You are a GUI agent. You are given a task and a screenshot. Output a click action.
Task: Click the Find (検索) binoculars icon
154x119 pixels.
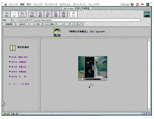point(64,14)
